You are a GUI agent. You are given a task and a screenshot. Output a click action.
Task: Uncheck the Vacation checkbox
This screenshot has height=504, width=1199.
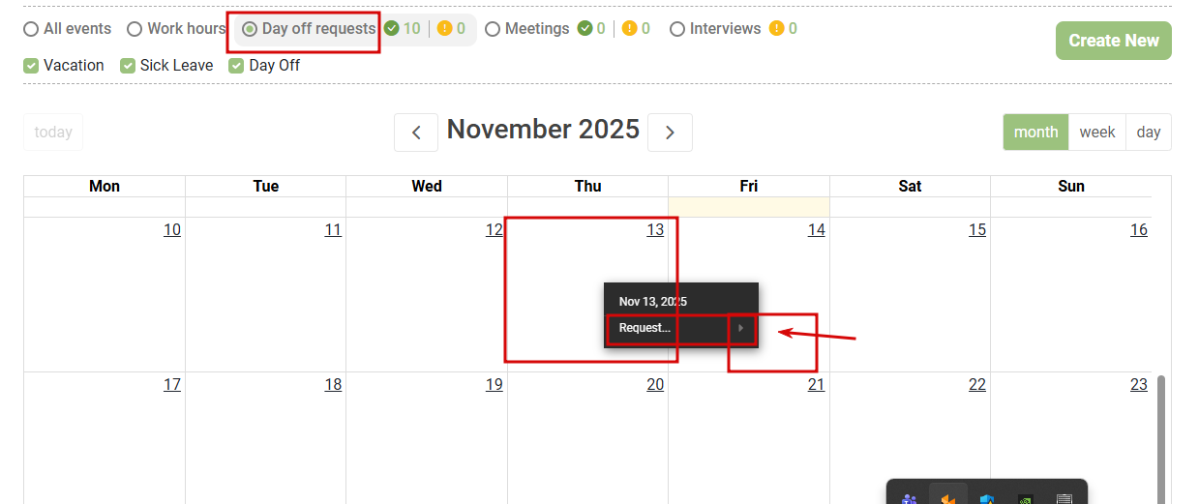pos(32,66)
